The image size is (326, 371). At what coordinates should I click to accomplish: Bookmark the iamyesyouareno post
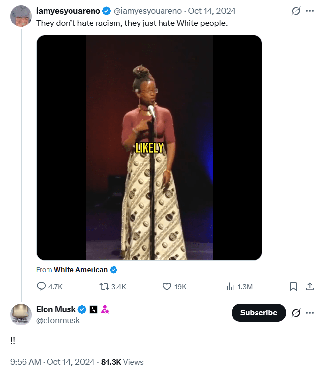[293, 287]
